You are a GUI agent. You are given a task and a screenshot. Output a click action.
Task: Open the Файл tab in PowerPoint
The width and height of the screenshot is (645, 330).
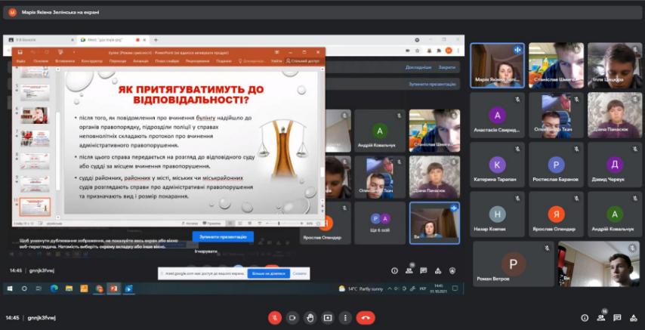(x=21, y=61)
